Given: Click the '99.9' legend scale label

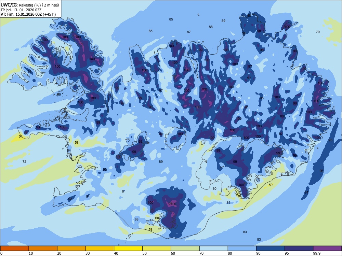Looking at the screenshot, I should (x=317, y=253).
